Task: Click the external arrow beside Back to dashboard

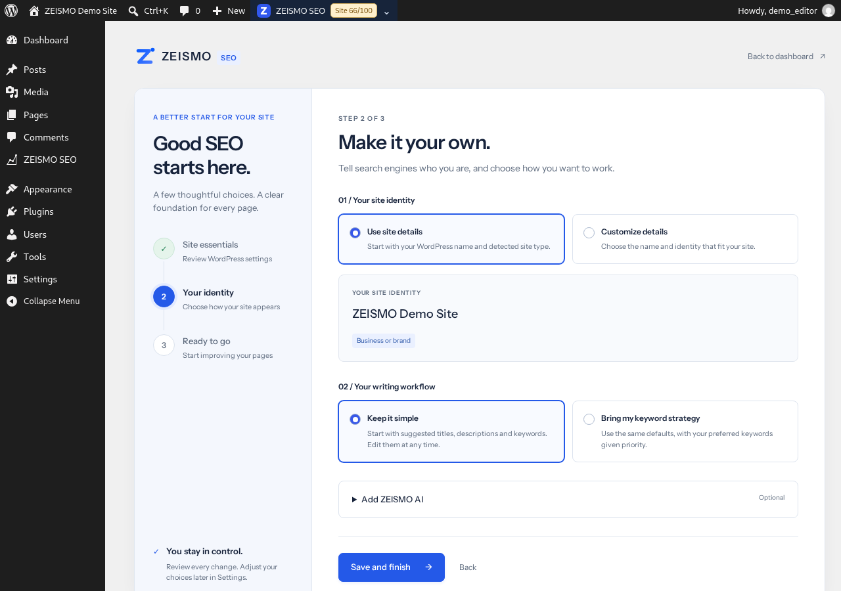Action: [823, 56]
